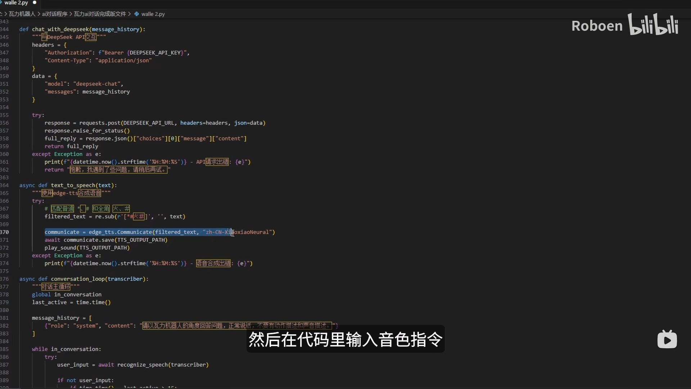Click DEEPSEEK_API_URL in the requests.post call
This screenshot has height=389, width=691.
coord(149,123)
